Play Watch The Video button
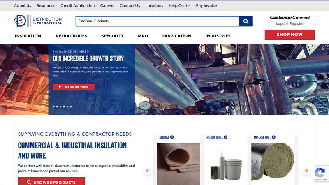Image resolution: width=329 pixels, height=185 pixels. point(74,87)
